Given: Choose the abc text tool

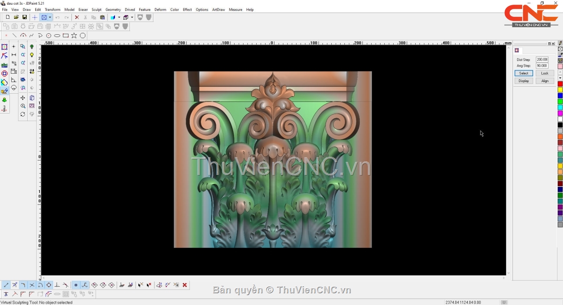Looking at the screenshot, I should click(x=4, y=65).
